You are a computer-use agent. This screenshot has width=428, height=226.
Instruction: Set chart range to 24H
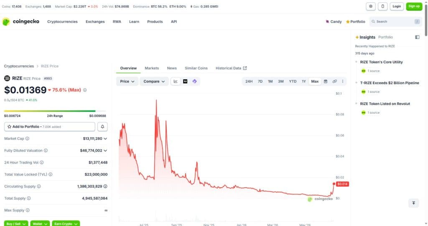249,81
